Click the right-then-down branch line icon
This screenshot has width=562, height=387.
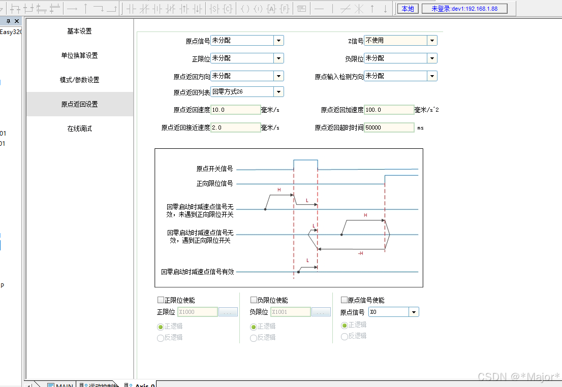tap(99, 9)
